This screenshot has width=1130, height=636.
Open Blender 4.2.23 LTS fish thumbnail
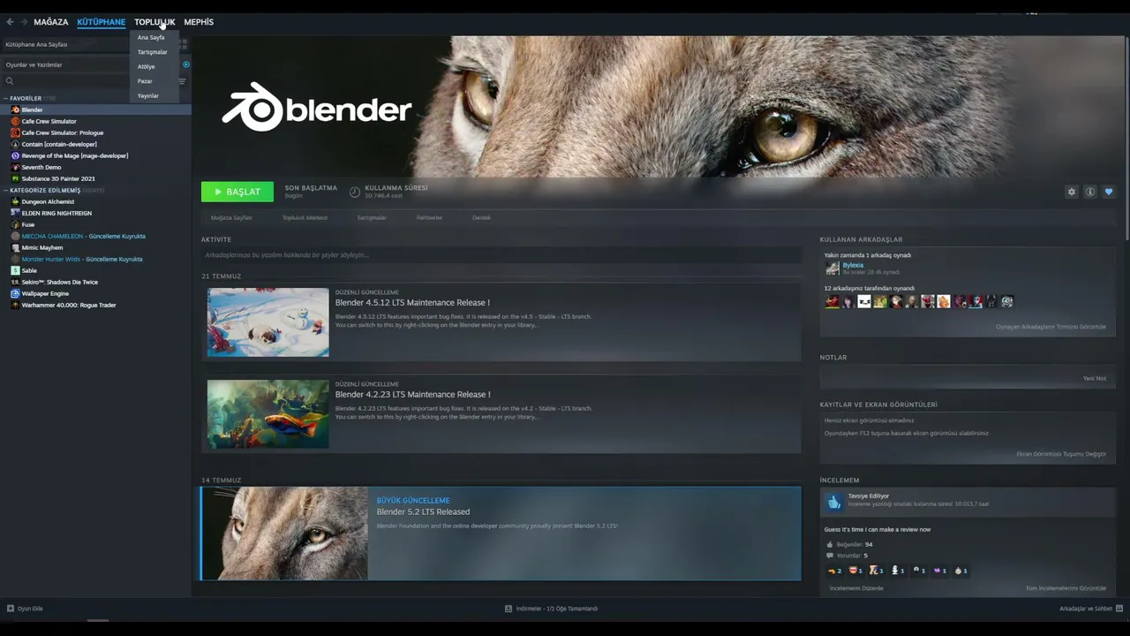click(x=267, y=414)
